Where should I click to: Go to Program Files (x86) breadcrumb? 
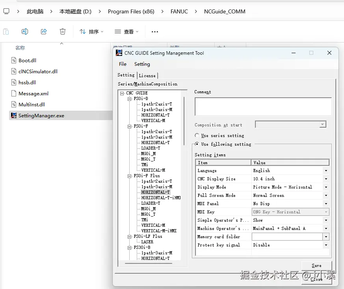[131, 11]
